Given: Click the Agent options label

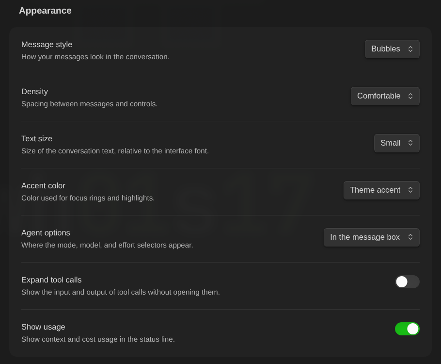Looking at the screenshot, I should (46, 232).
